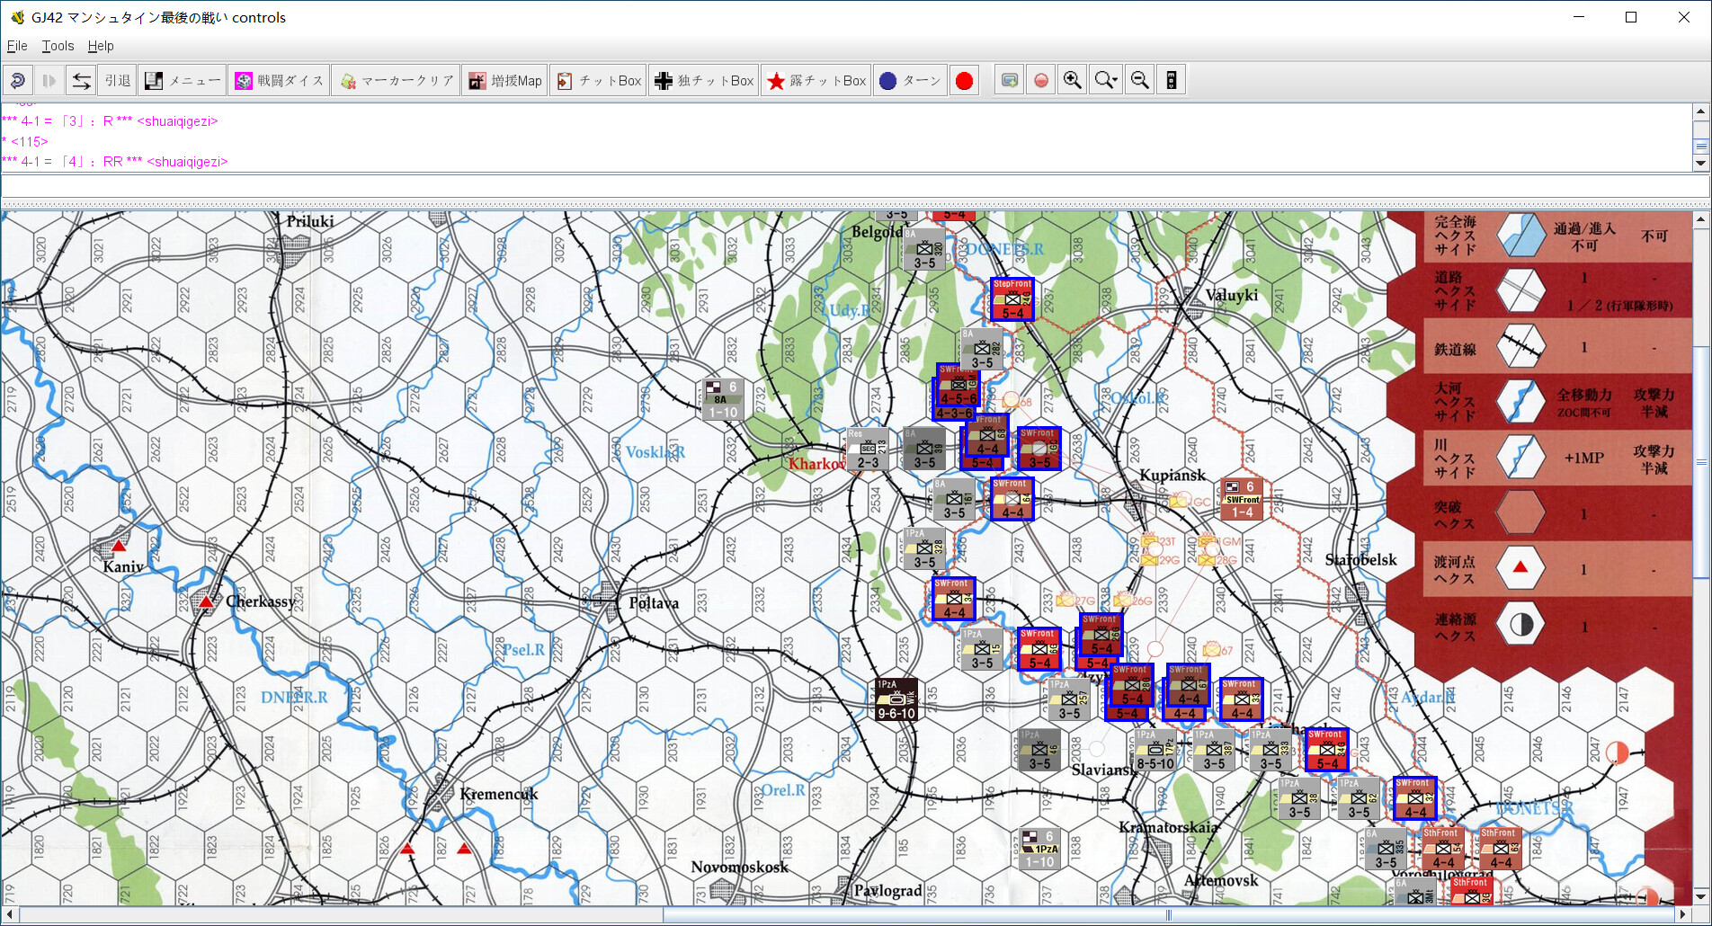Click chat line '*** 4-1 = 「4」: RR ***'

click(x=114, y=162)
